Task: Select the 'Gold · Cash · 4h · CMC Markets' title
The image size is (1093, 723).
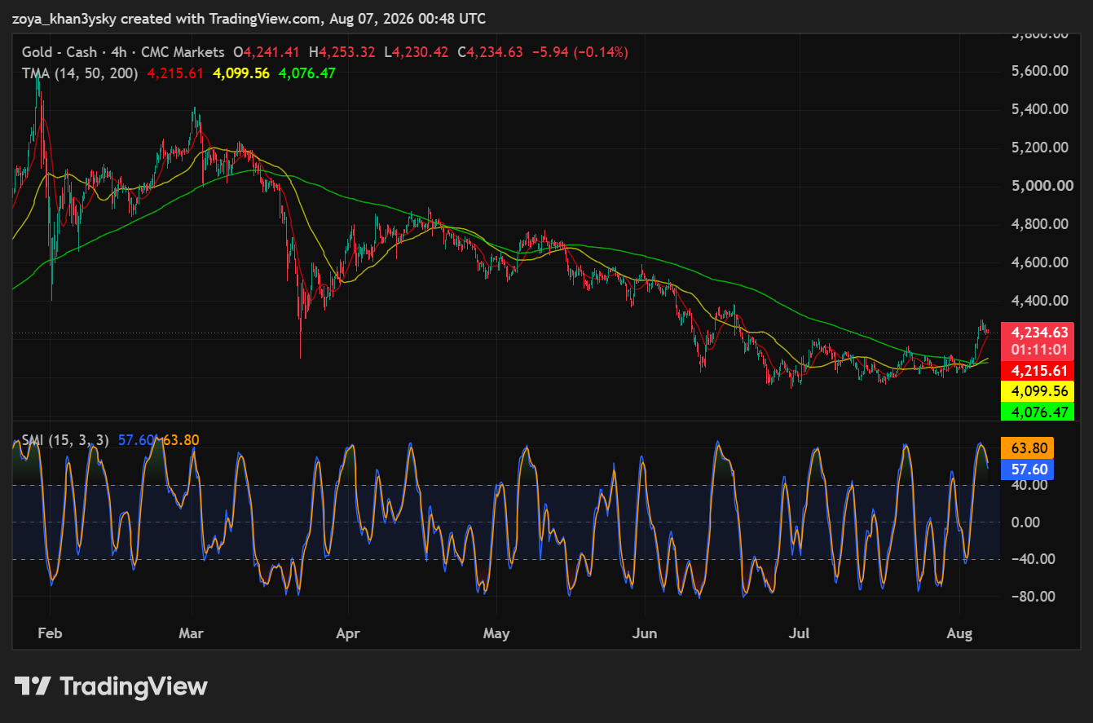Action: [123, 52]
